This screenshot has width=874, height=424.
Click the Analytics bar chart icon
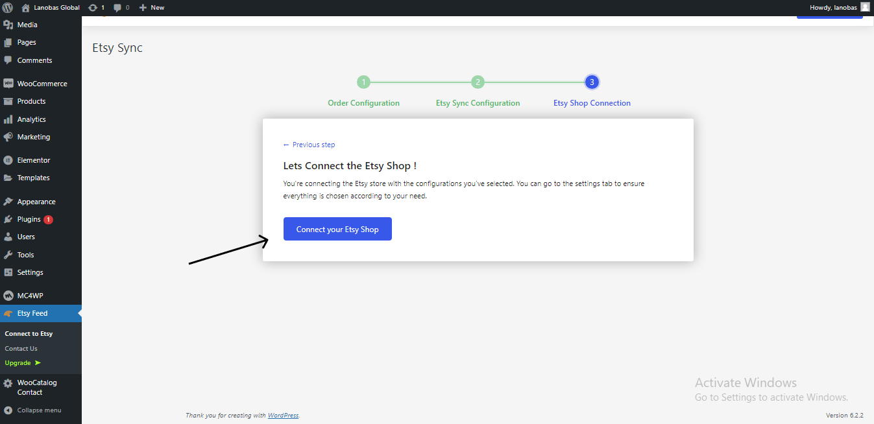(8, 119)
